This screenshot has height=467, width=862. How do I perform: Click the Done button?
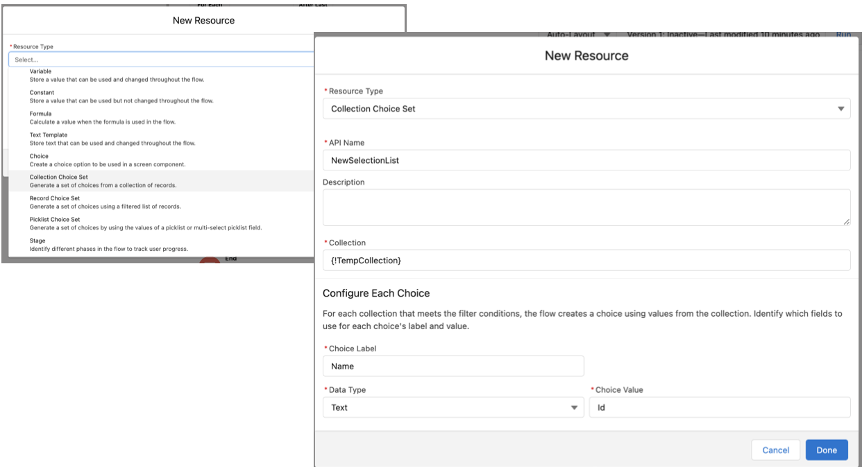[x=827, y=450]
